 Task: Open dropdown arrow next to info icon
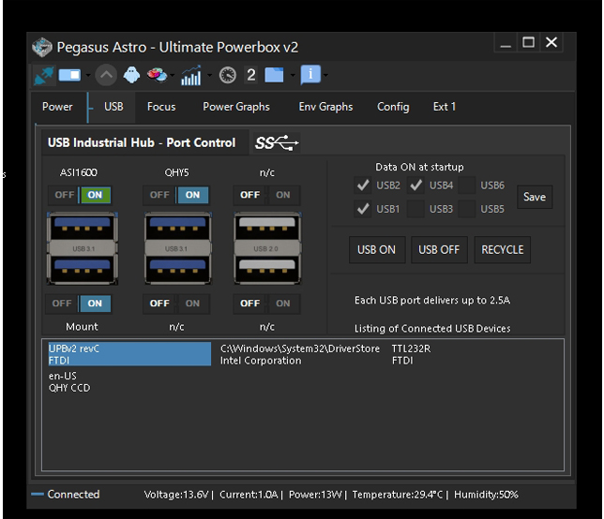325,75
